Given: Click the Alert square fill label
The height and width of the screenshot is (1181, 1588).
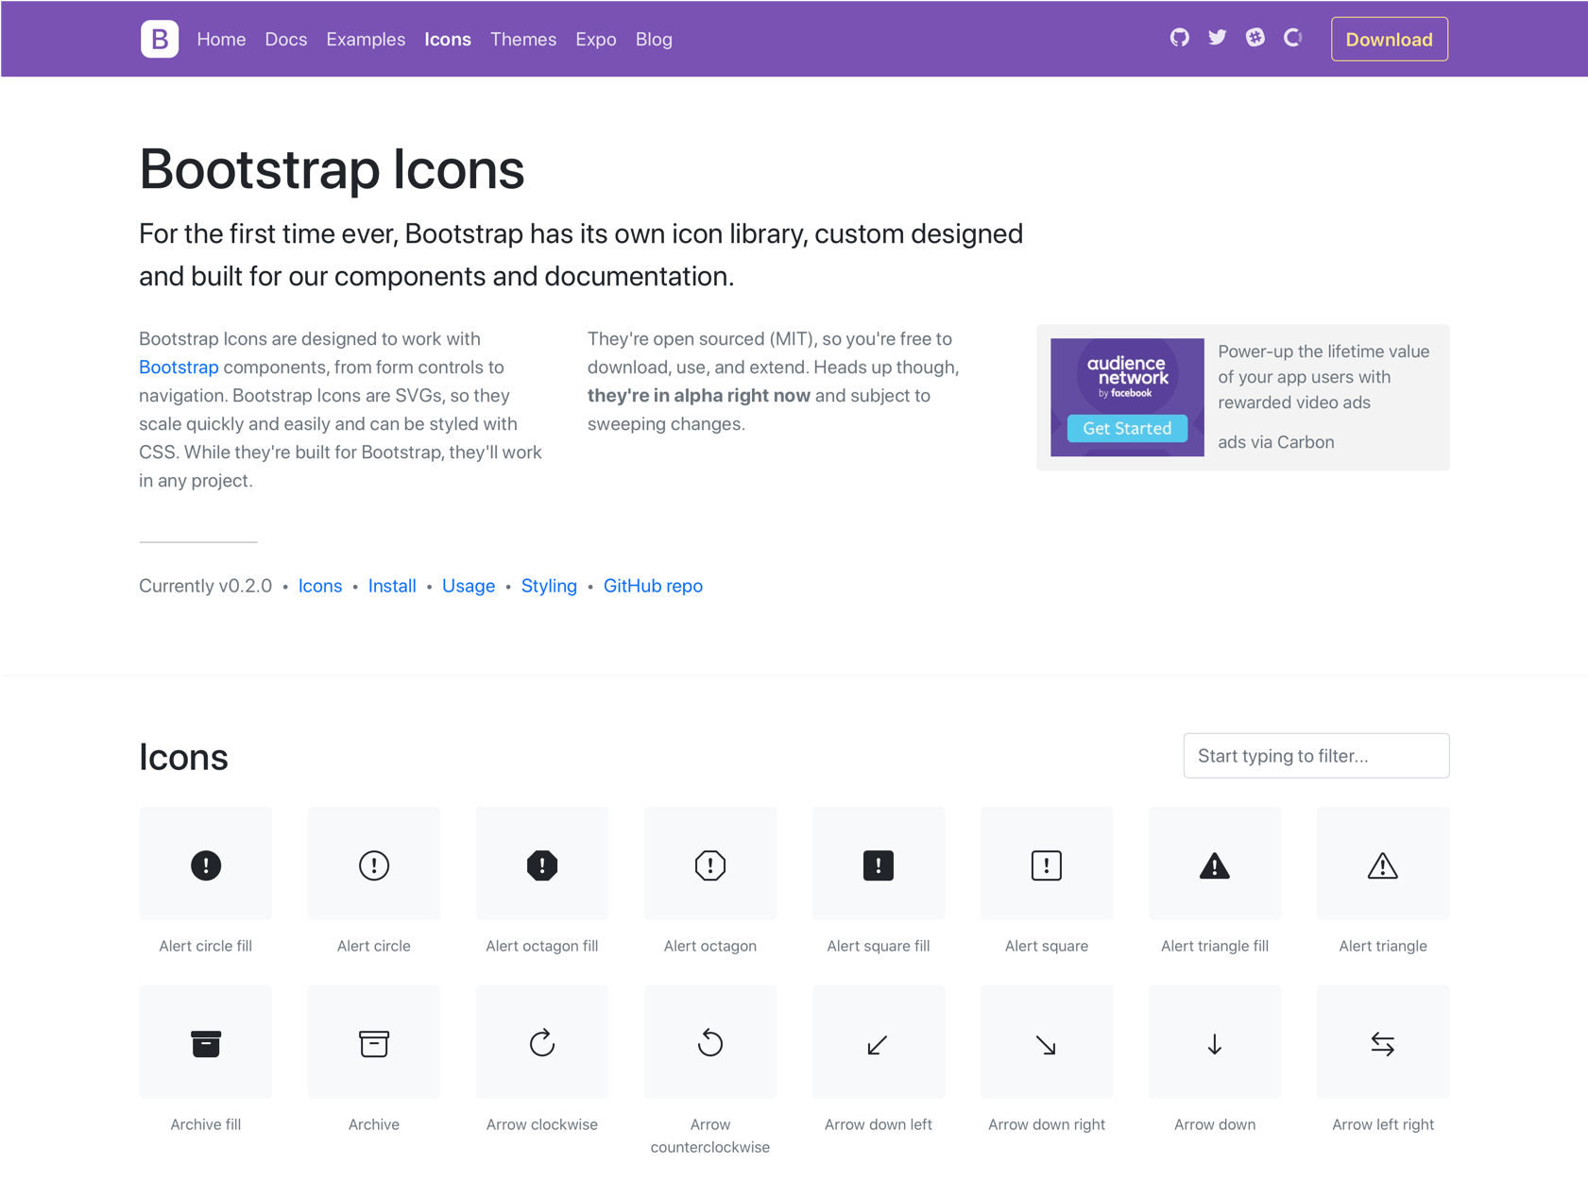Looking at the screenshot, I should [x=879, y=946].
